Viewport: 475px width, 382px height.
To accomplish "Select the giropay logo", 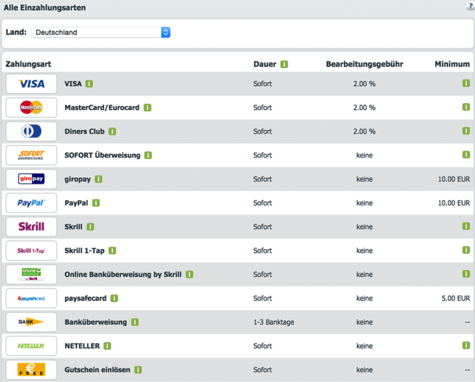I will coord(31,179).
